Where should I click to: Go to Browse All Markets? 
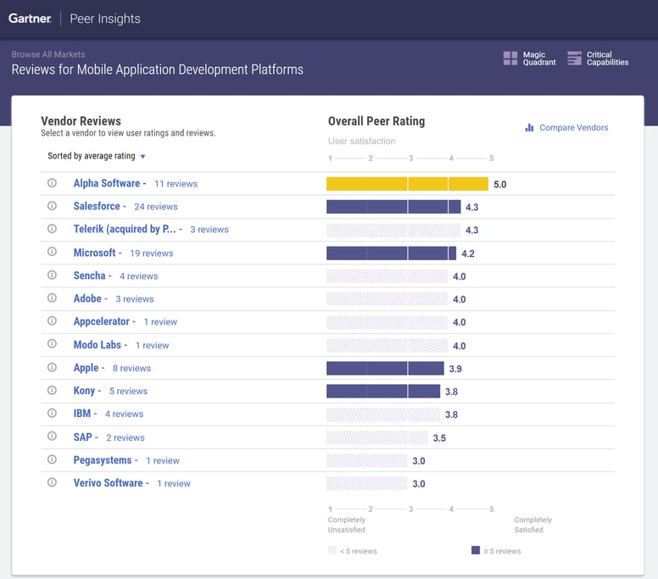tap(48, 54)
